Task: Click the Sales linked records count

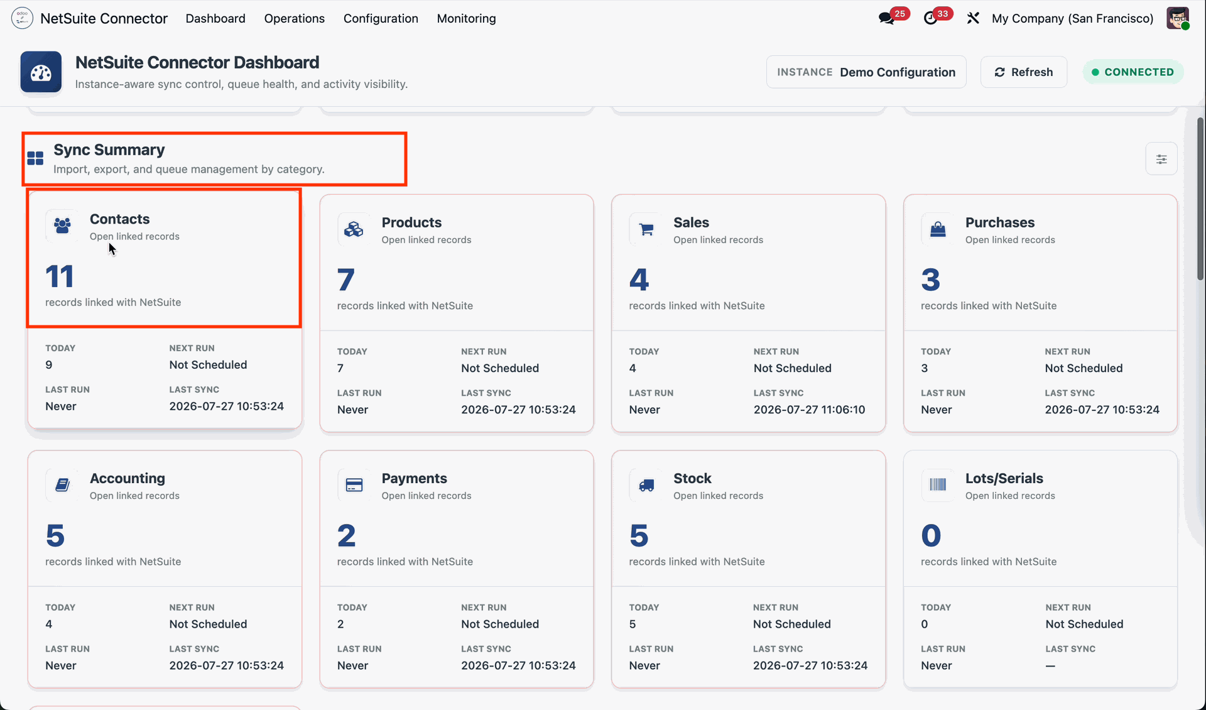Action: 639,280
